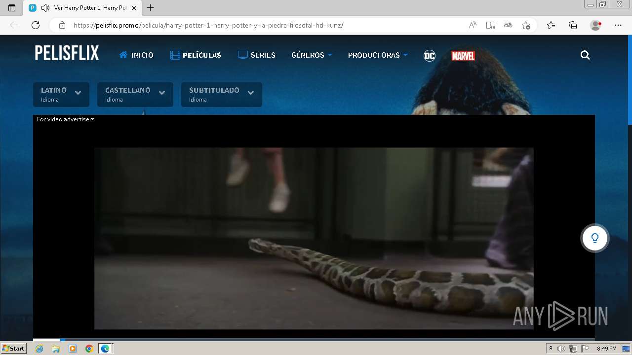Click the 'For video advertisers' link
Viewport: 632px width, 355px height.
pos(66,119)
